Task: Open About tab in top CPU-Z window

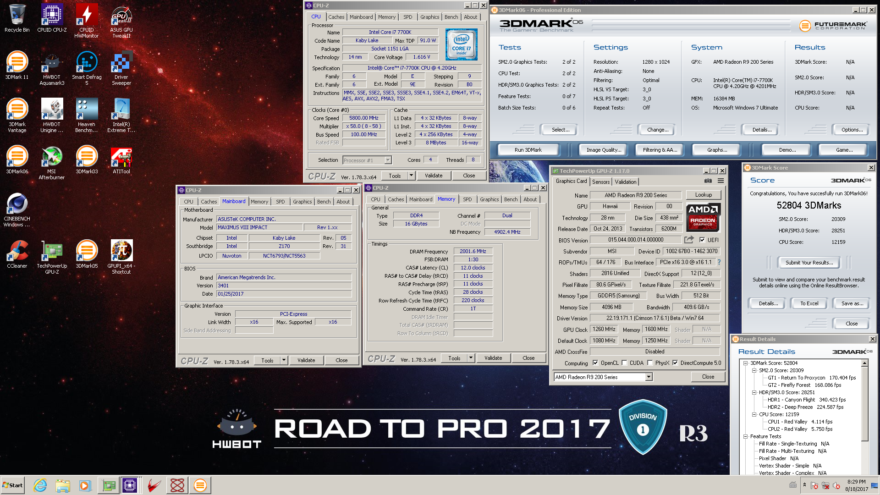Action: tap(471, 17)
